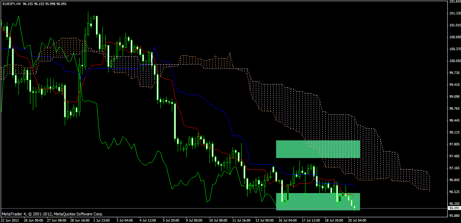461x223 pixels.
Task: Click the 17 Jul 12:00 time label
Action: pyautogui.click(x=310, y=220)
